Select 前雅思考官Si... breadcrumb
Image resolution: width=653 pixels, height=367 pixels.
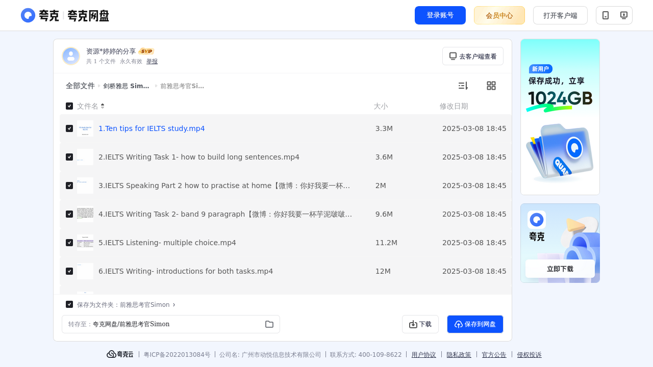point(182,86)
